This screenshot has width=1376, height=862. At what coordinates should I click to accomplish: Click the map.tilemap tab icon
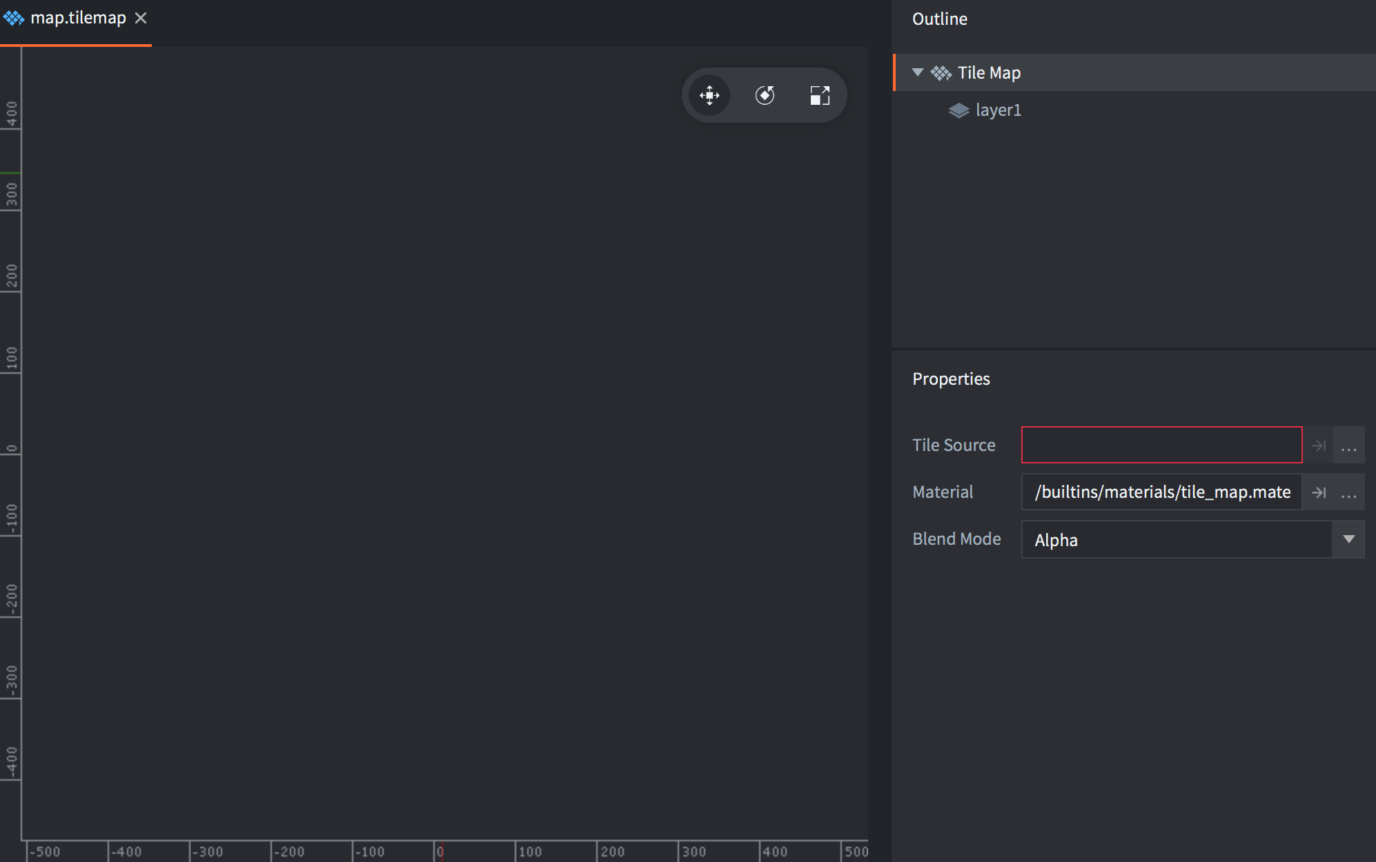click(14, 18)
